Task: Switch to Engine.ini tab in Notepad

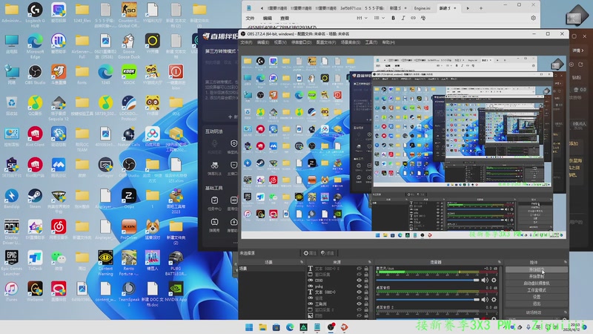Action: [x=422, y=8]
